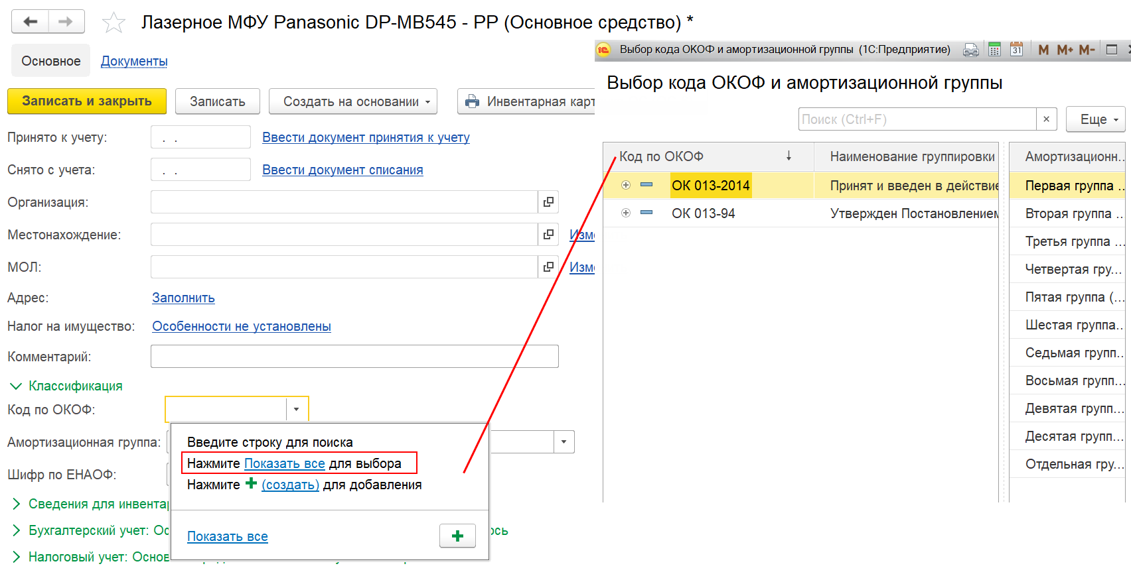Click the Организация input field
This screenshot has width=1131, height=584.
point(344,202)
